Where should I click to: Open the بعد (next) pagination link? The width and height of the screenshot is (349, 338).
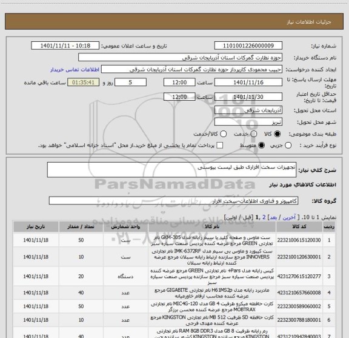[x=273, y=217]
